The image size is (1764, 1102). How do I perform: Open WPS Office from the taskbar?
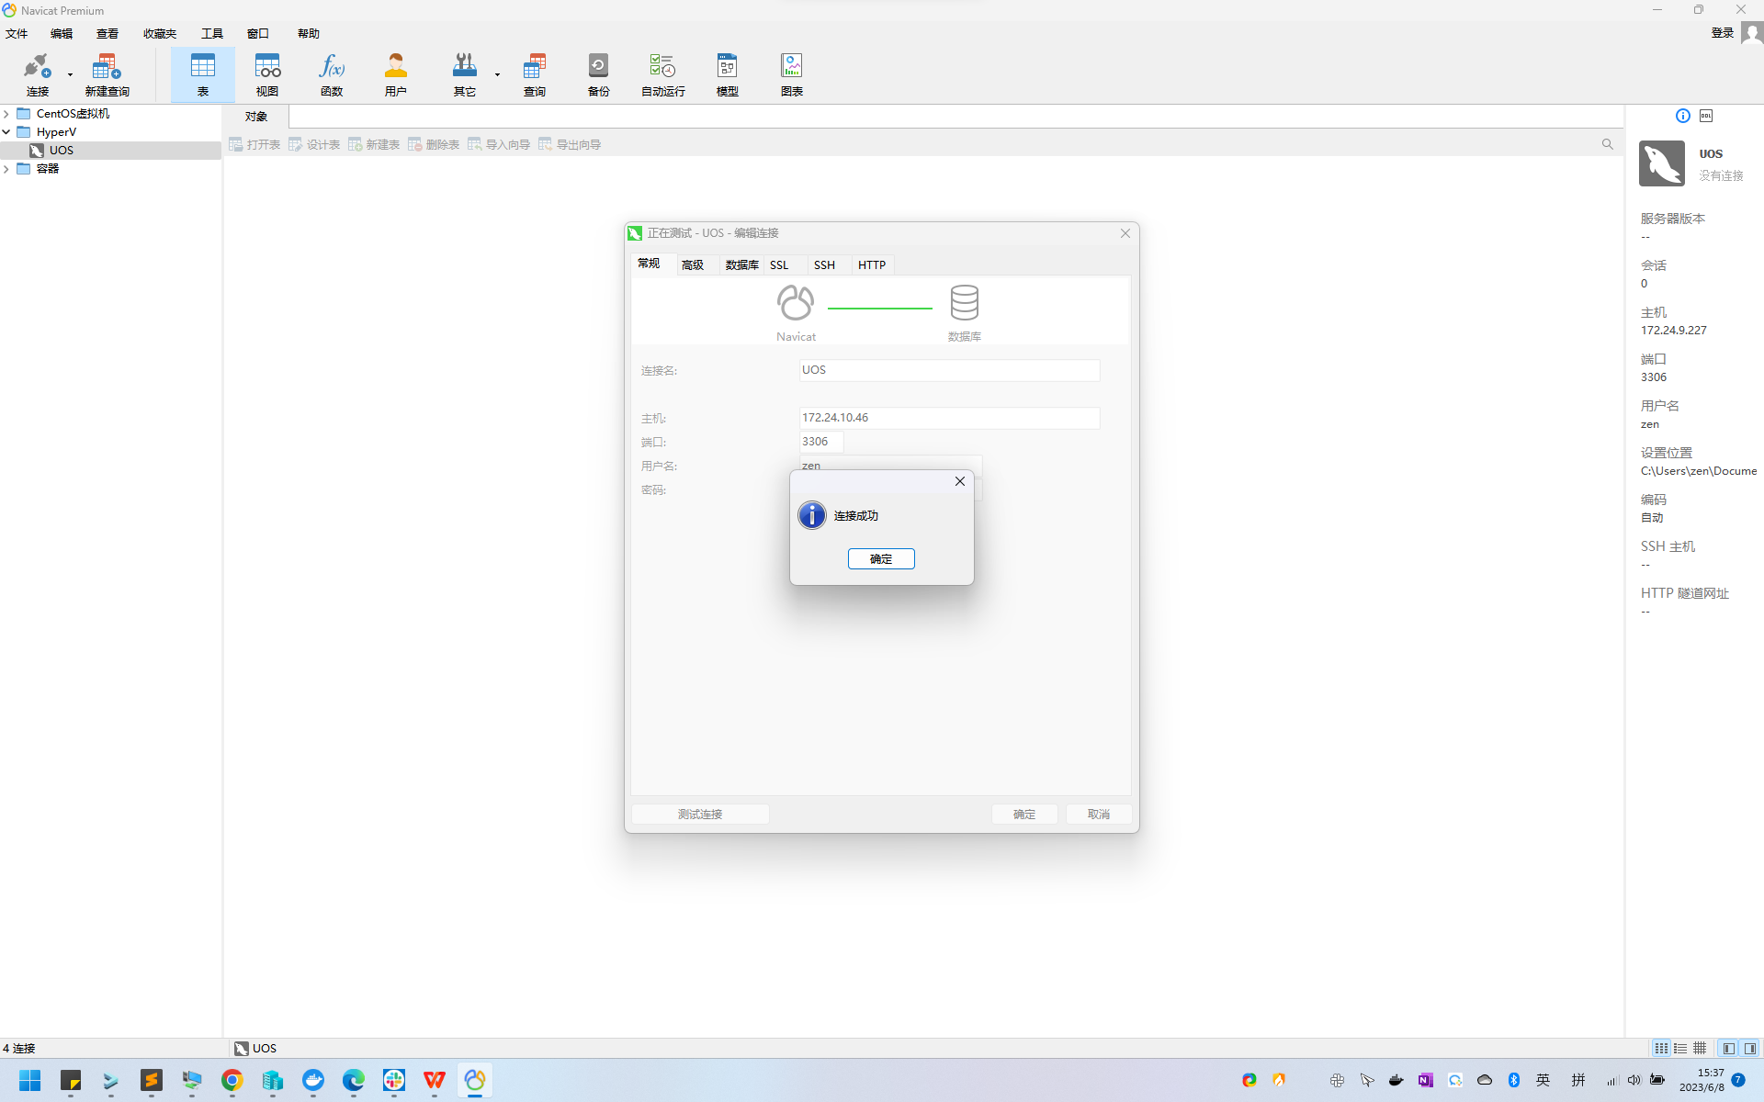[x=435, y=1080]
